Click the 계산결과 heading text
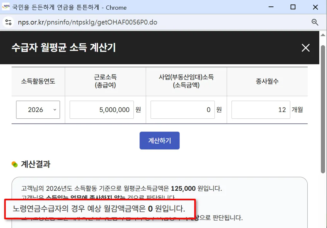This screenshot has height=228, width=327. tap(35, 164)
